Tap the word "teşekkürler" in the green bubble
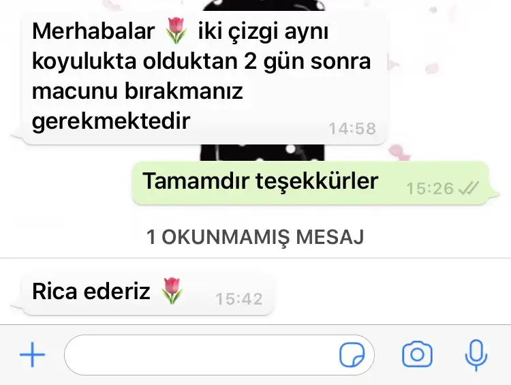 pos(317,181)
